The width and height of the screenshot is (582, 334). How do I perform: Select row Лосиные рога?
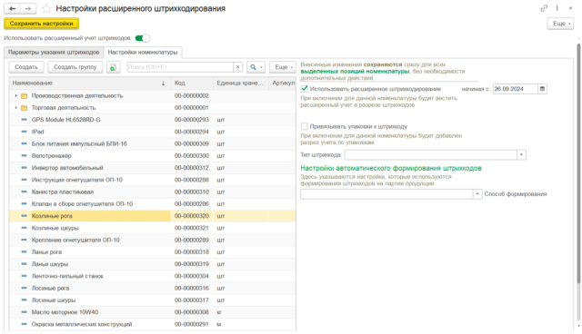[x=152, y=288]
